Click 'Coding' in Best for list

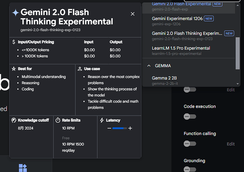28,89
